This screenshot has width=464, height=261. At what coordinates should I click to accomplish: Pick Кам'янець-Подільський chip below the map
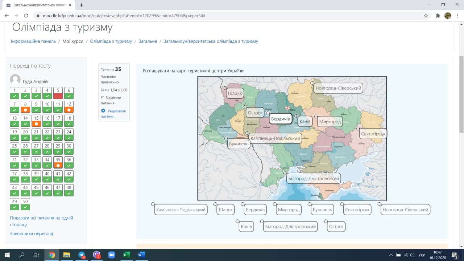click(x=181, y=210)
